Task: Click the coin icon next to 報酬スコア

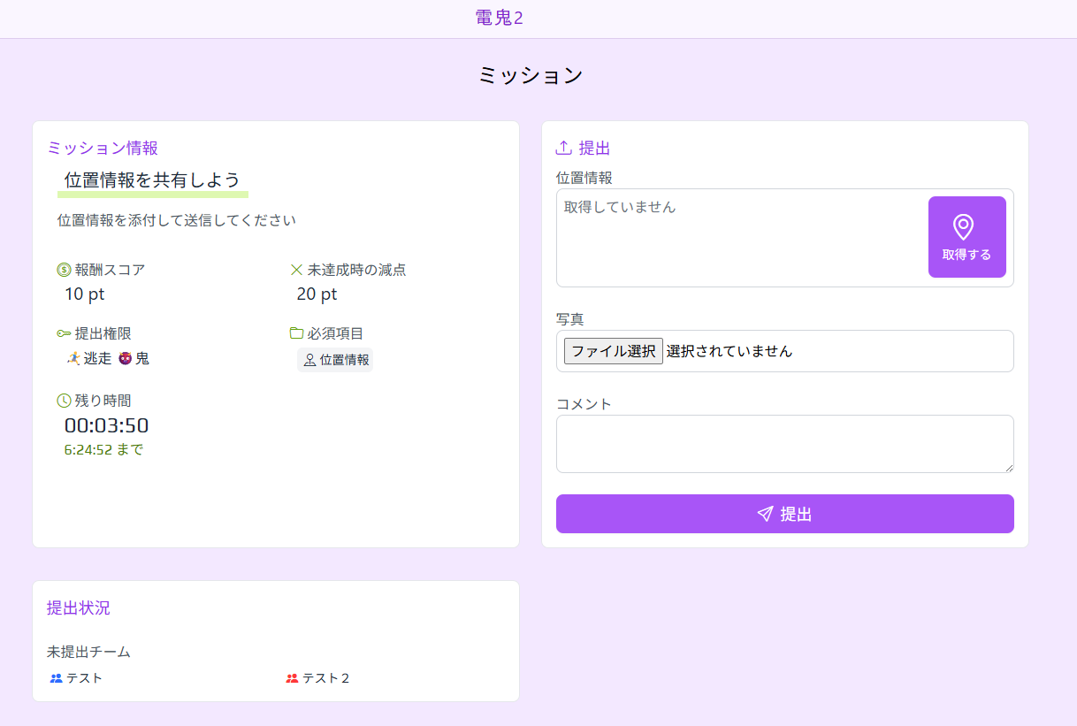Action: 64,270
